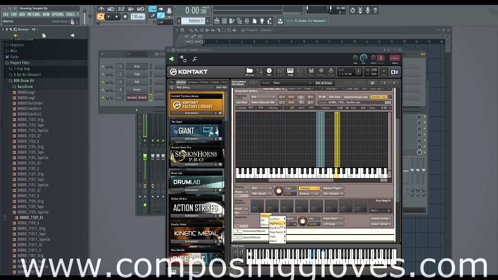This screenshot has height=280, width=498.
Task: Toggle AutoSel. Grp in Mapping Editor
Action: 379,97
